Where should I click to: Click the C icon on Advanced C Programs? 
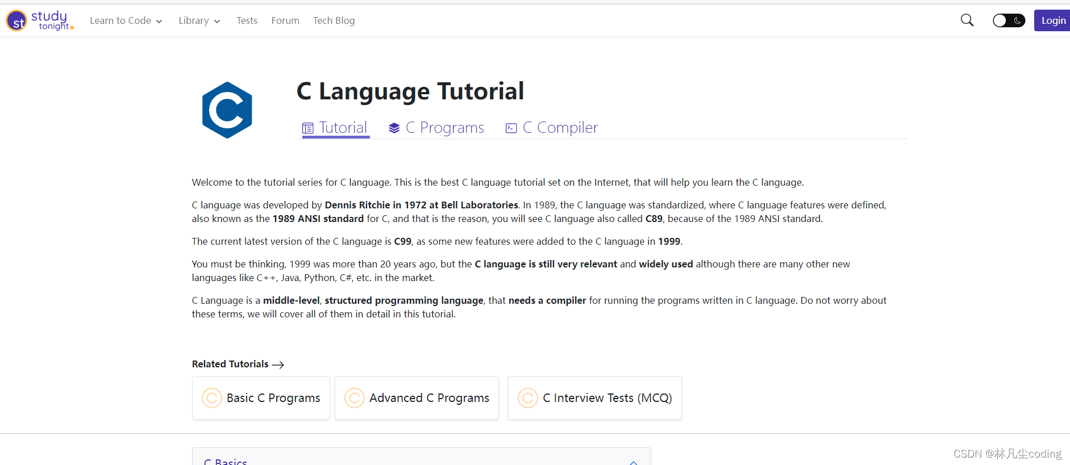tap(355, 398)
